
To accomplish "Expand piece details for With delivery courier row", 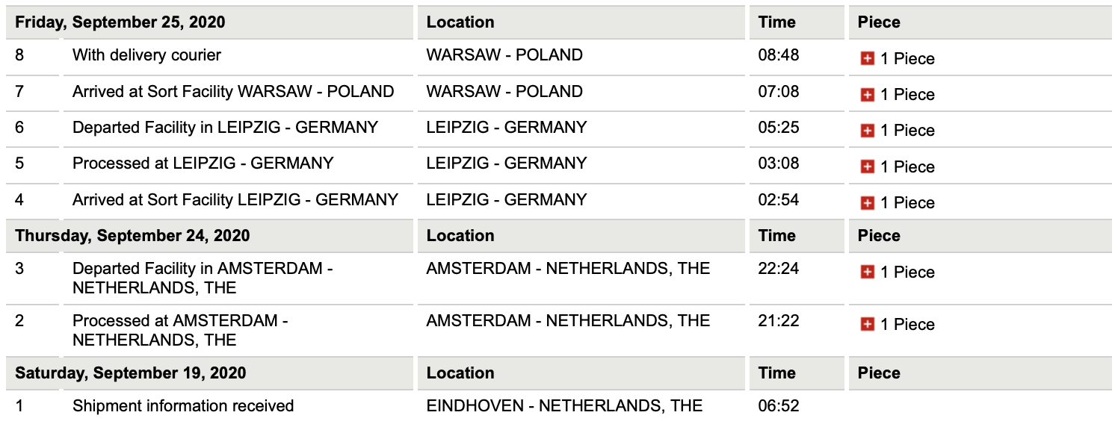I will pos(867,59).
